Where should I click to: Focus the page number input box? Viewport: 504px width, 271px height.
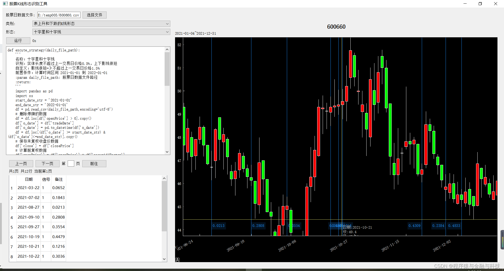coord(71,164)
